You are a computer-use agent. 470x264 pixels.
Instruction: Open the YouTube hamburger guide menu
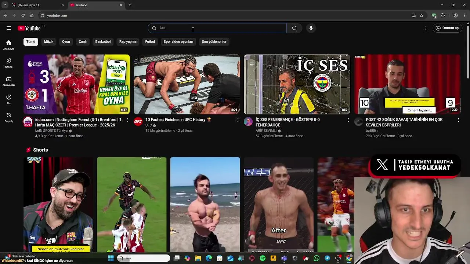[9, 28]
